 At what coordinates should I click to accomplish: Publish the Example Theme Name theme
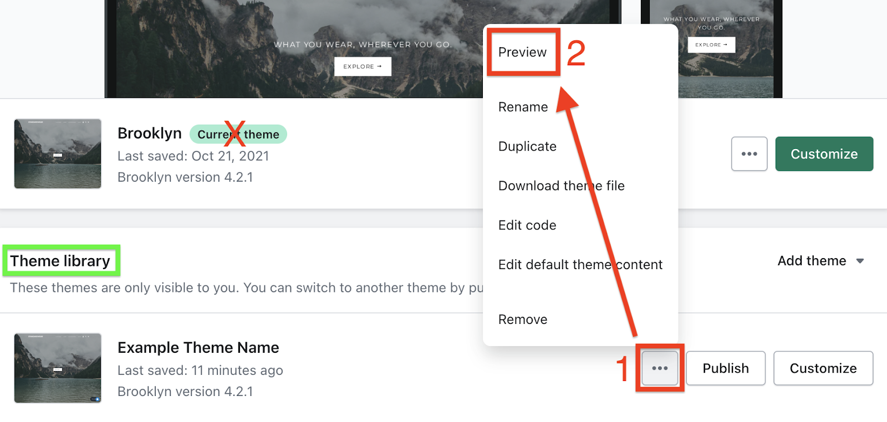click(x=726, y=368)
